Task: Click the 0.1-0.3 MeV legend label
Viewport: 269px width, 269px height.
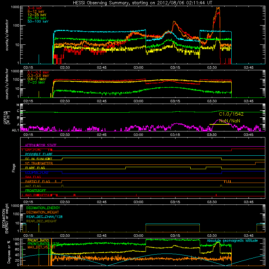Action: coord(38,72)
